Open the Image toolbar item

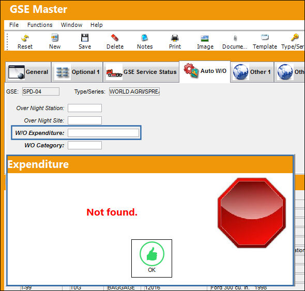[205, 41]
